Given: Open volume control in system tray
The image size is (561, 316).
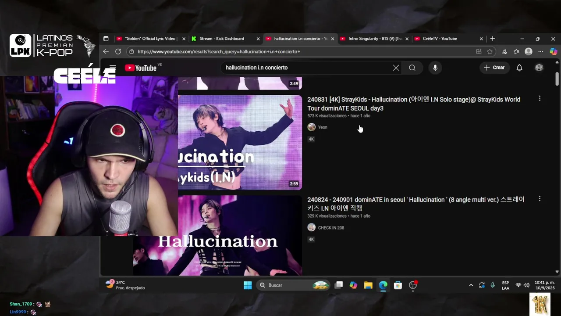Looking at the screenshot, I should 526,285.
